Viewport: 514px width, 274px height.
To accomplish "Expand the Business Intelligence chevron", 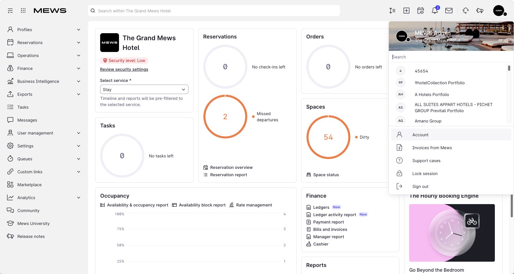I will [79, 81].
